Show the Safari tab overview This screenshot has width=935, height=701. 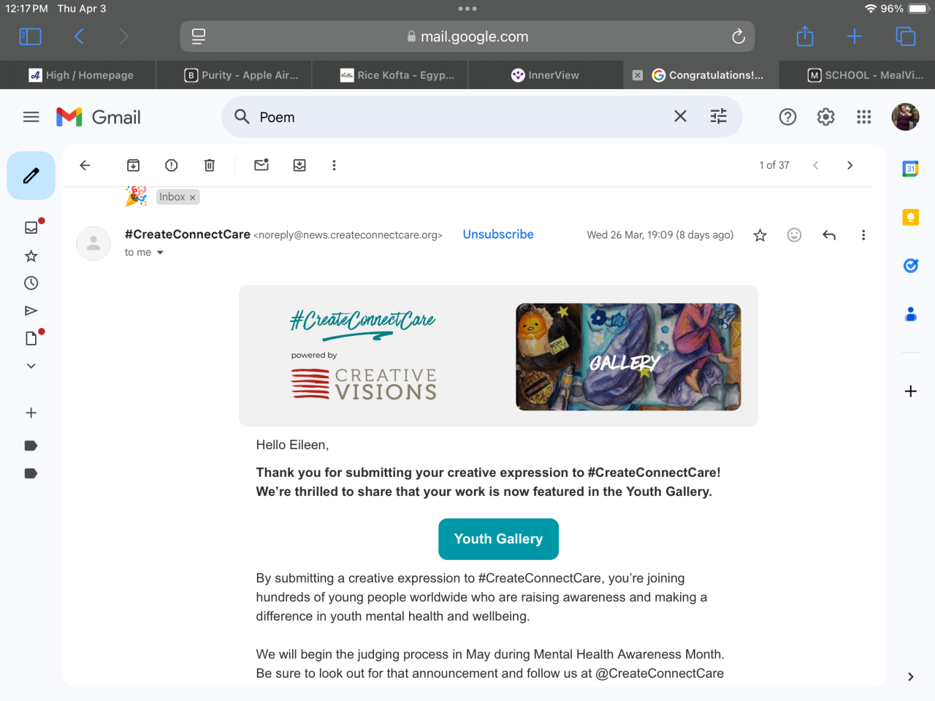pos(905,37)
